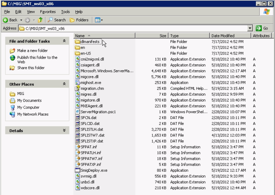Sort by the Name column header
Image resolution: width=275 pixels, height=195 pixels.
tap(104, 36)
